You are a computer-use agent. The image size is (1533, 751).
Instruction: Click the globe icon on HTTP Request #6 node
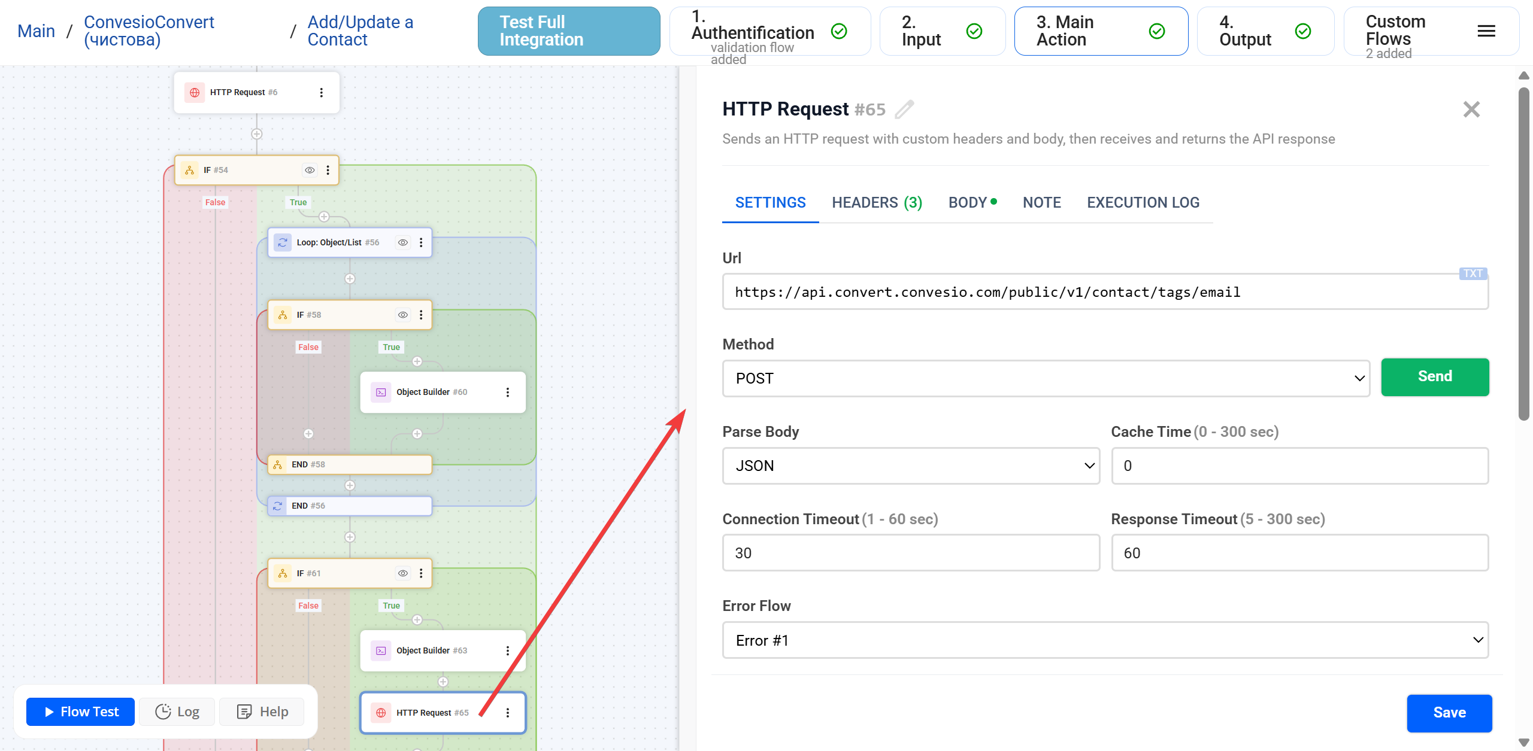point(195,92)
